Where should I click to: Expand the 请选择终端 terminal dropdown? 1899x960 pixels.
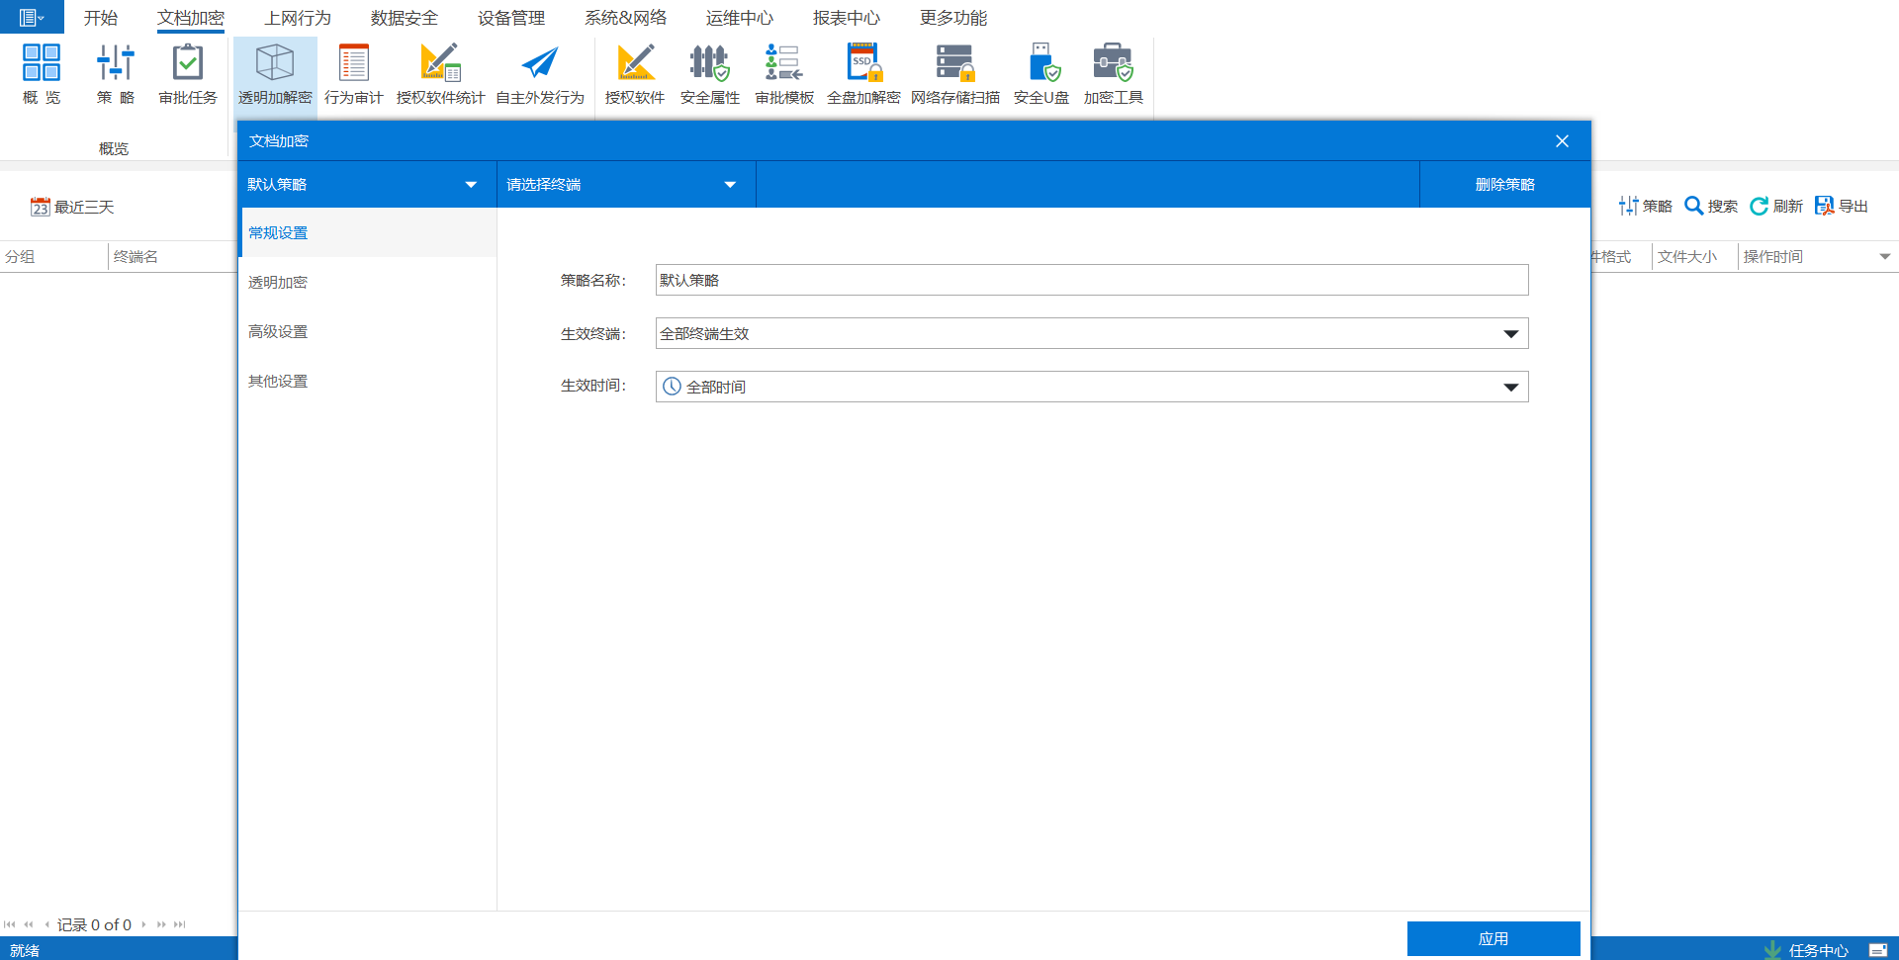730,185
